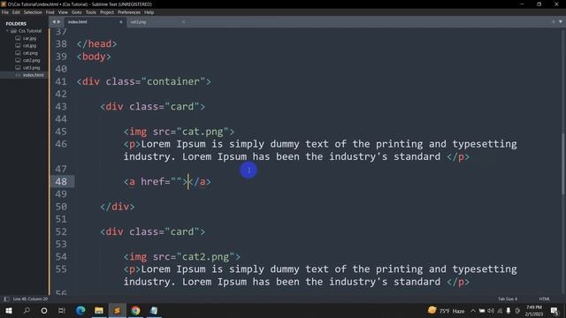Open the Selection menu
Screen dimensions: 566x318
pos(33,12)
